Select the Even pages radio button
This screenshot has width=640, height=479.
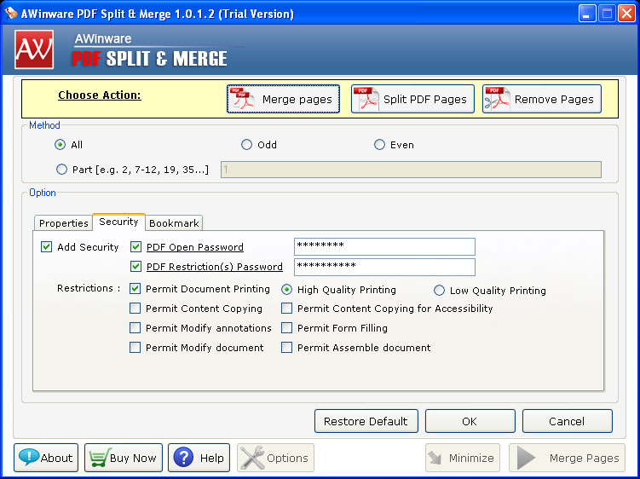click(379, 145)
